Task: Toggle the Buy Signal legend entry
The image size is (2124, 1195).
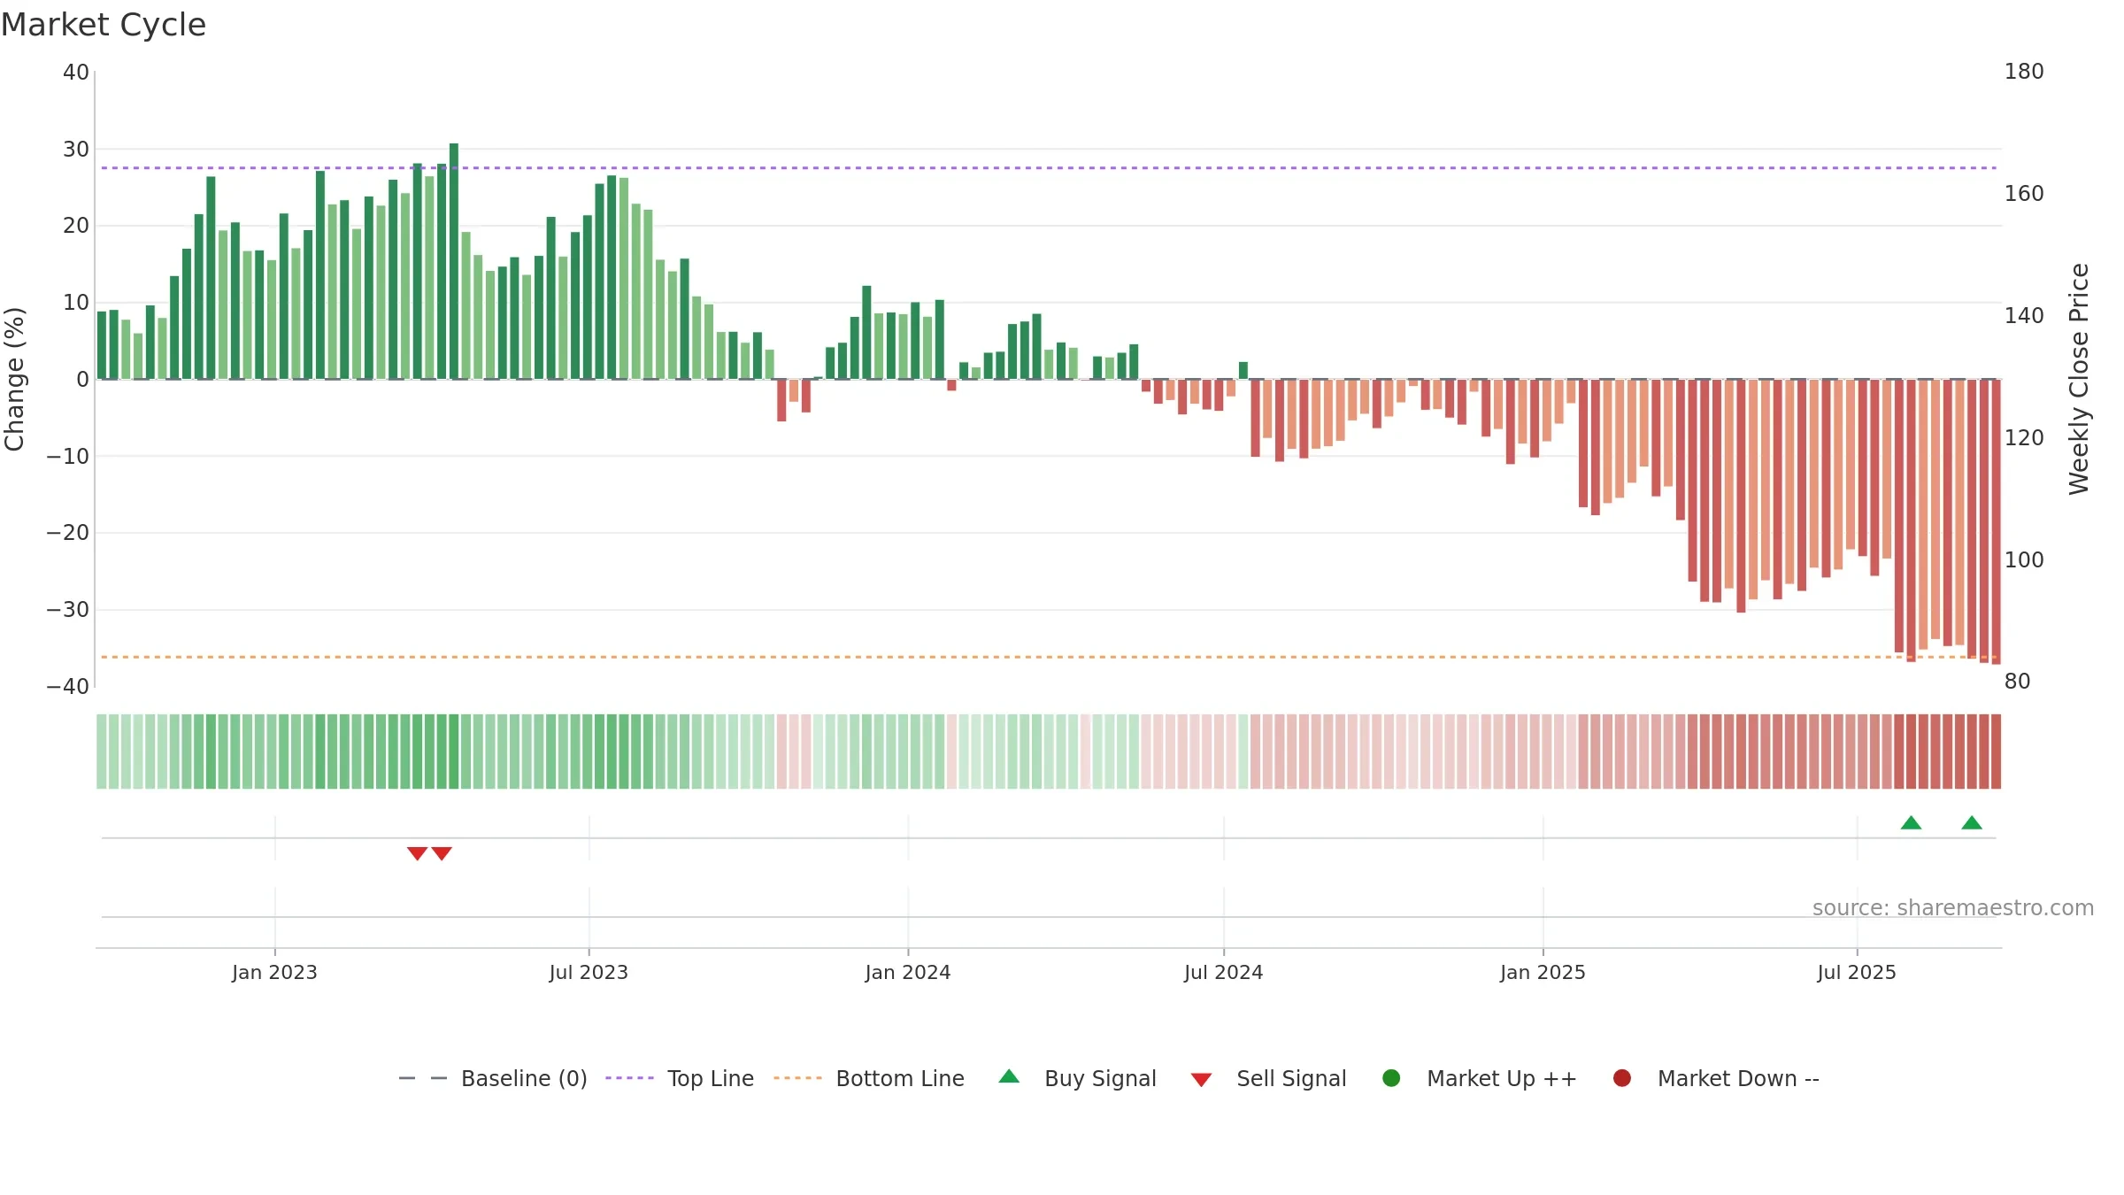Action: [1077, 1078]
